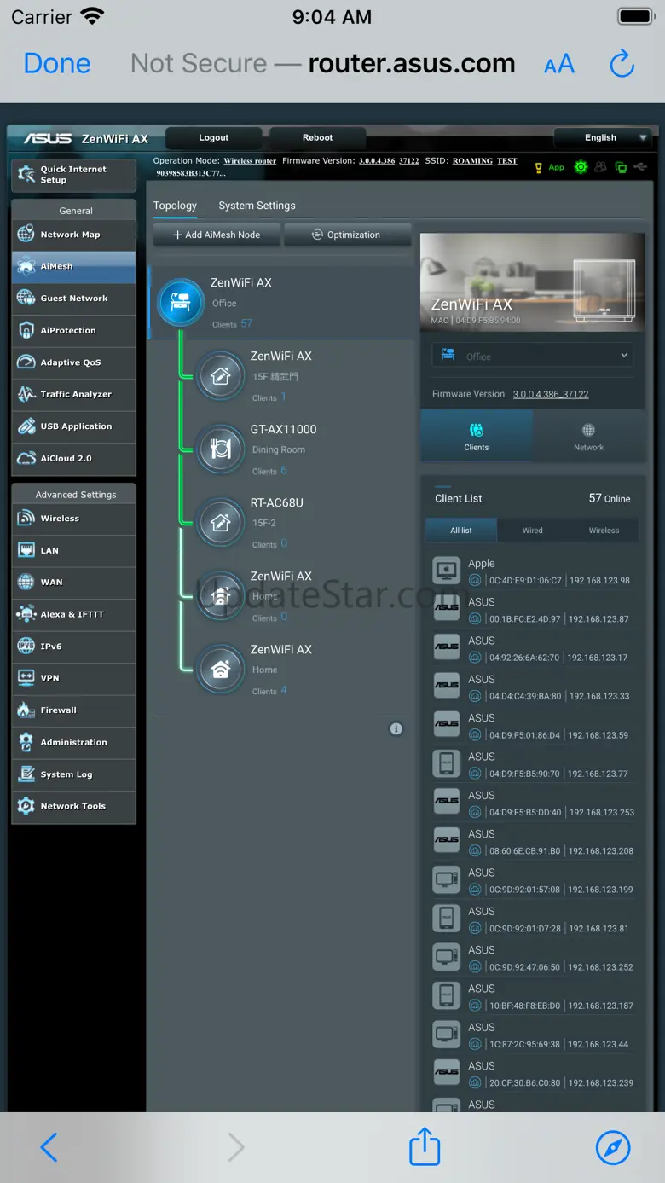Tap the reader text size AA button
The height and width of the screenshot is (1183, 665).
pos(559,64)
